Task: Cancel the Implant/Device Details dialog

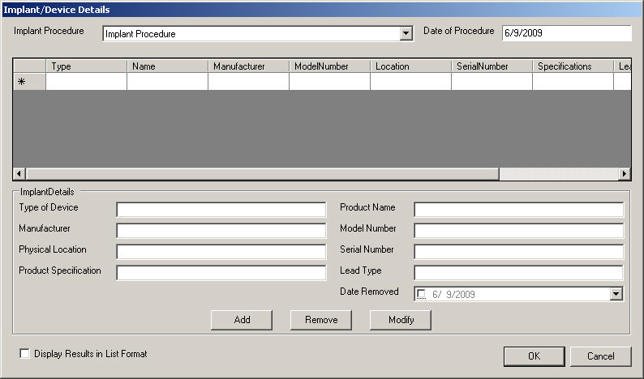Action: pos(600,356)
